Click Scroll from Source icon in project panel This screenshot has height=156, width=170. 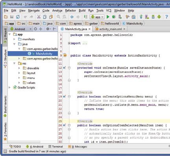tap(35, 29)
